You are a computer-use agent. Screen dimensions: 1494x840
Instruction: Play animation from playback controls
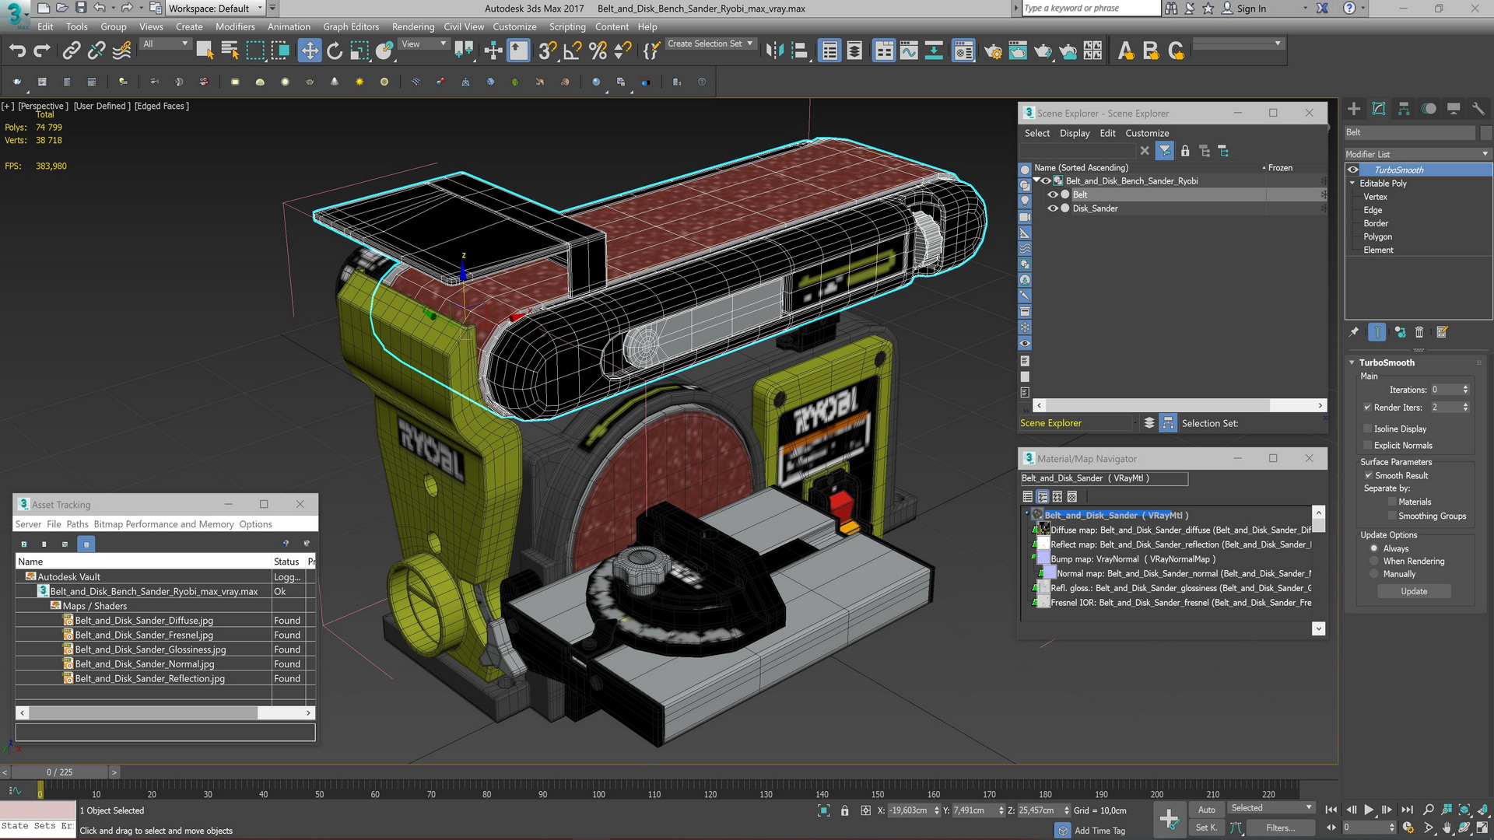1369,810
